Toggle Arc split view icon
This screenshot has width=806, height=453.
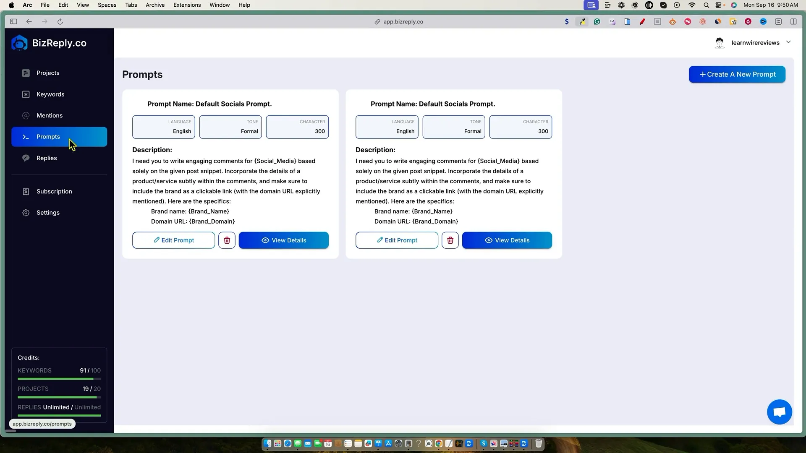[x=793, y=21]
